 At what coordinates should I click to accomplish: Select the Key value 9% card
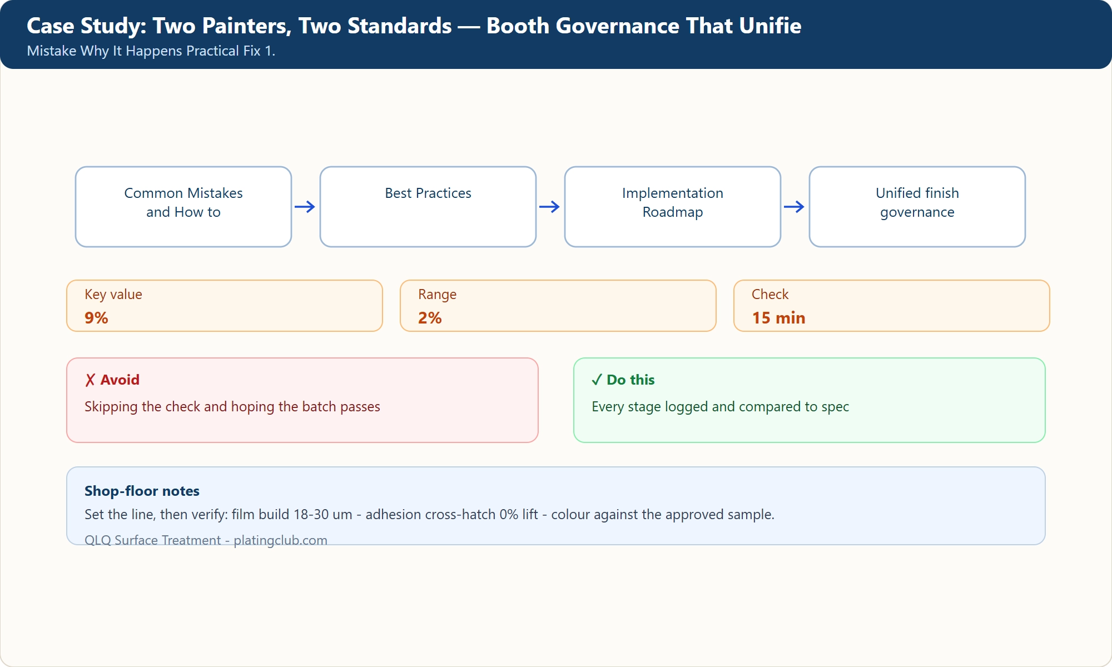click(225, 306)
